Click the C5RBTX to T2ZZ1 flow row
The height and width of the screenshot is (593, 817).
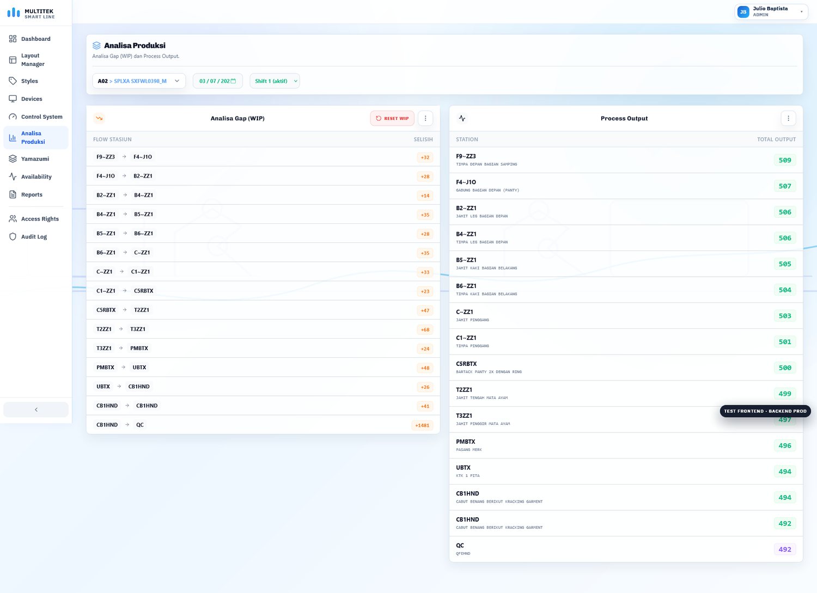click(x=263, y=310)
